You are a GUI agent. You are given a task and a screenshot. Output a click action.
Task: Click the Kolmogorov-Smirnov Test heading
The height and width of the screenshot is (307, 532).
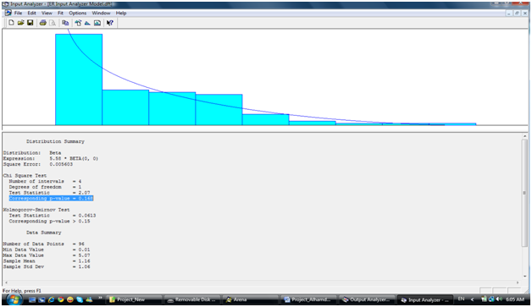point(36,210)
